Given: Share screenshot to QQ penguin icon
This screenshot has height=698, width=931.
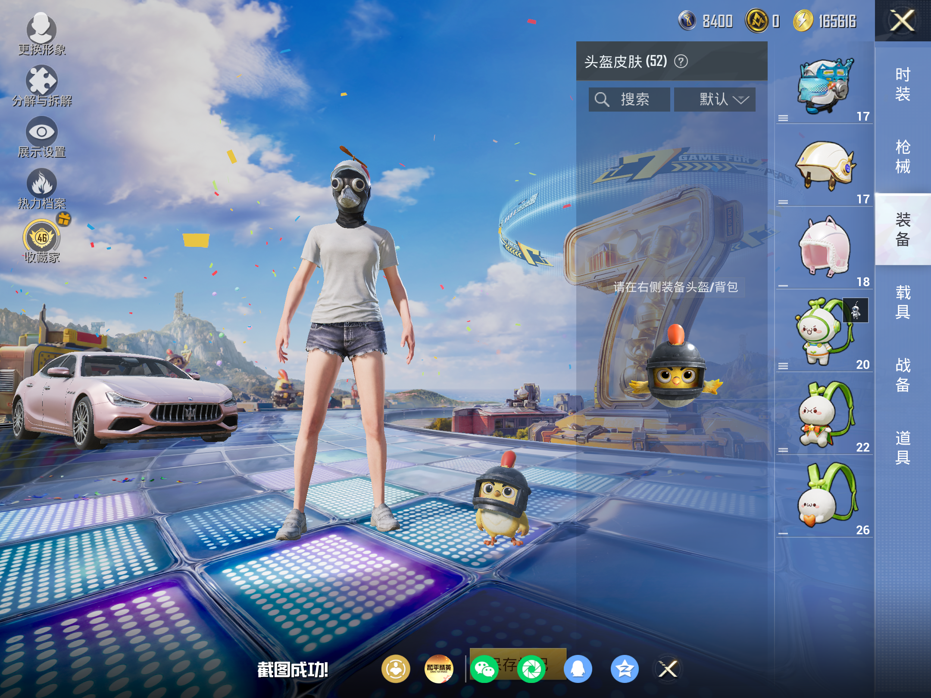Looking at the screenshot, I should pyautogui.click(x=578, y=669).
